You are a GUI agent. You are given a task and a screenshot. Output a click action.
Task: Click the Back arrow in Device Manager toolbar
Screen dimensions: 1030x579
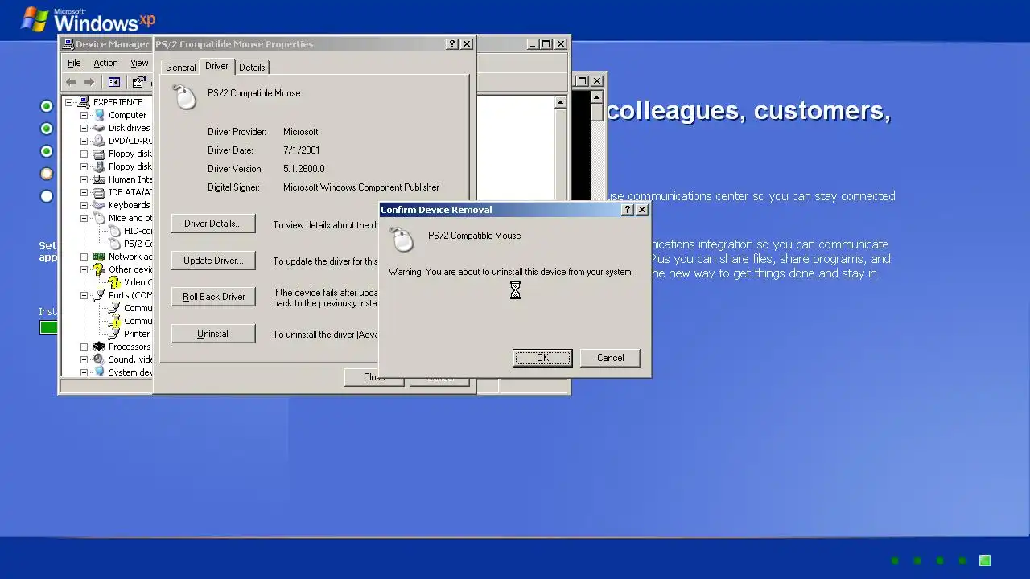[71, 82]
